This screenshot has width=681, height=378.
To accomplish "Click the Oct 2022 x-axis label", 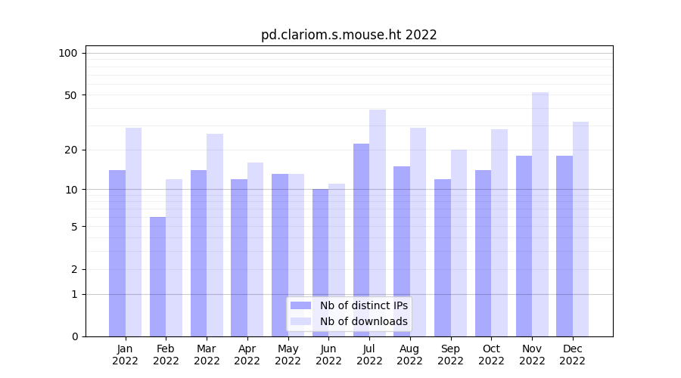I will click(491, 355).
